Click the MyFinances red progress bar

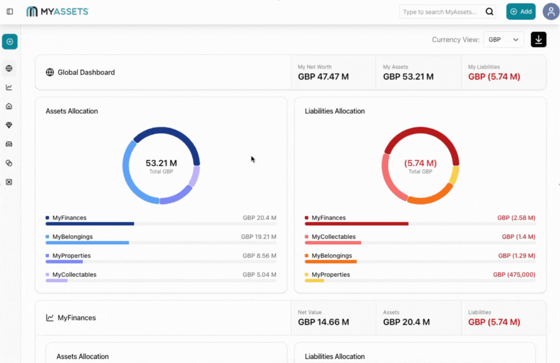[357, 224]
